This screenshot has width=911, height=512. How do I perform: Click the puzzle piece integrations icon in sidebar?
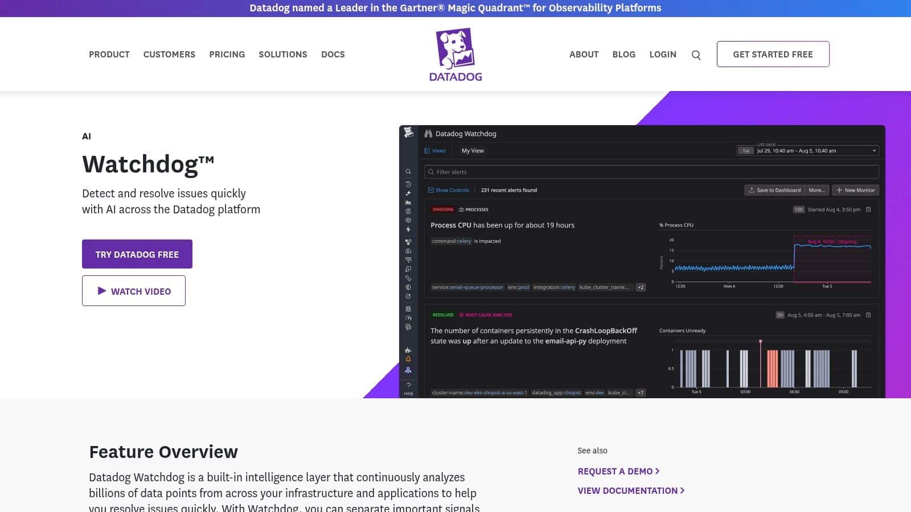click(408, 350)
